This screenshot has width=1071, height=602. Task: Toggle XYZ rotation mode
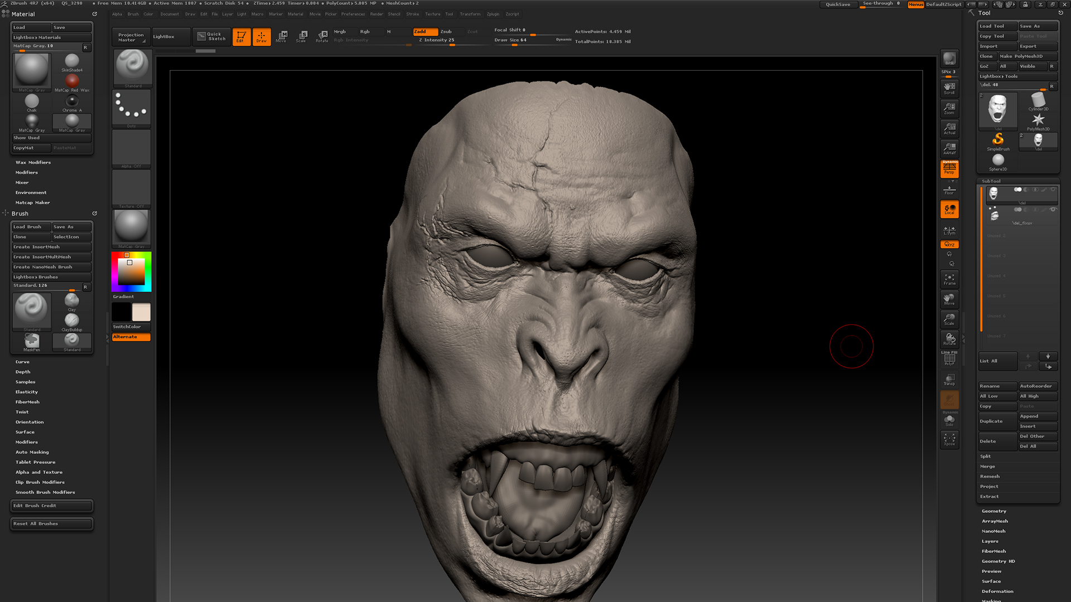click(949, 245)
